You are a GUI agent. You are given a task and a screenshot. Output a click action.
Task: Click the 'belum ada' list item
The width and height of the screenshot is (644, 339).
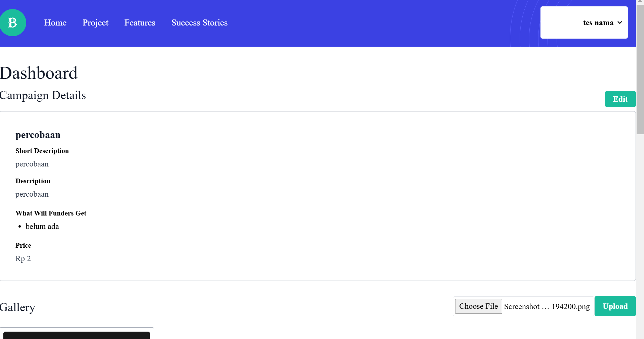[x=42, y=227]
